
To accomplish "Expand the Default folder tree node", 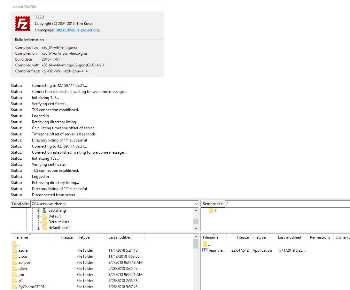I will tap(39, 216).
